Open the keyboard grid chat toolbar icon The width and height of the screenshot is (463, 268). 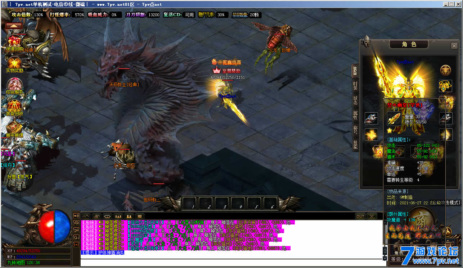(140, 216)
